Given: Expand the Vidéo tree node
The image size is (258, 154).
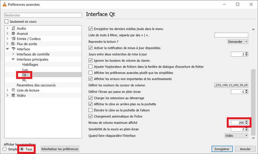Looking at the screenshot, I should (7, 95).
